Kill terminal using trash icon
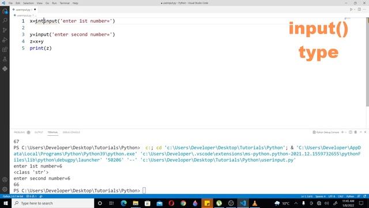 pos(356,132)
